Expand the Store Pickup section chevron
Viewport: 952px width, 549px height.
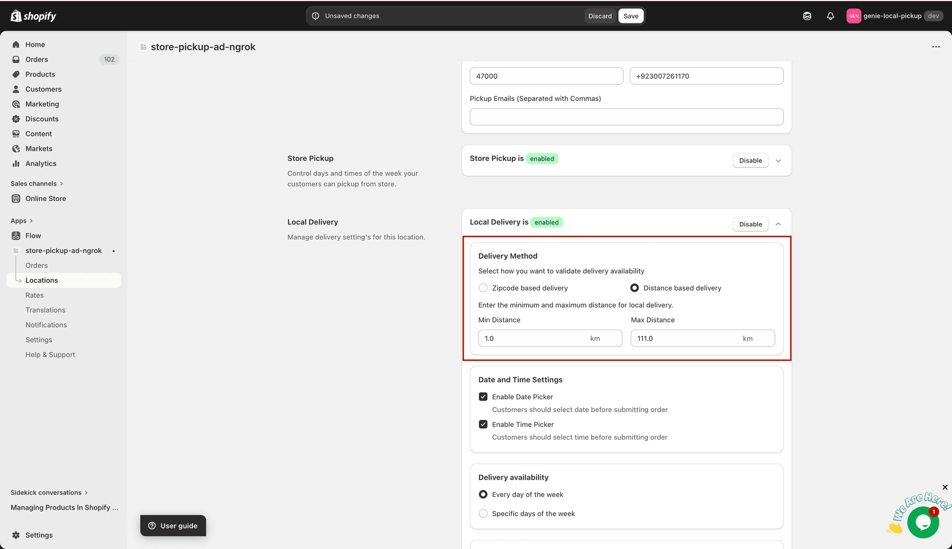[x=778, y=161]
